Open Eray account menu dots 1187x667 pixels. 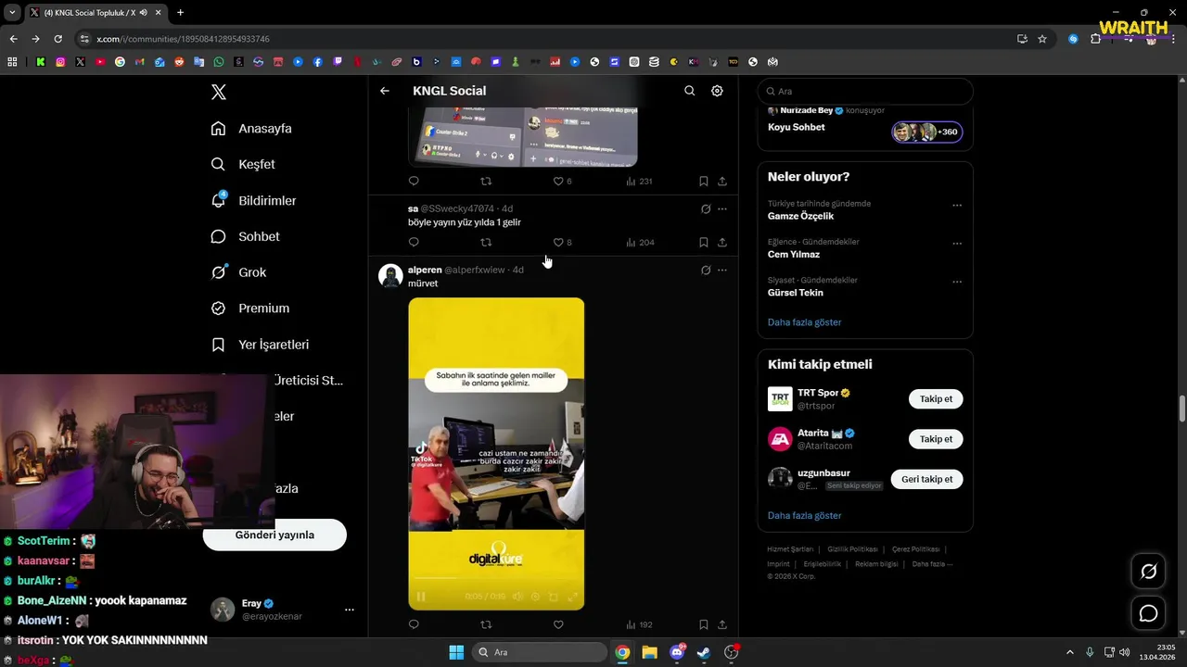[x=350, y=610]
